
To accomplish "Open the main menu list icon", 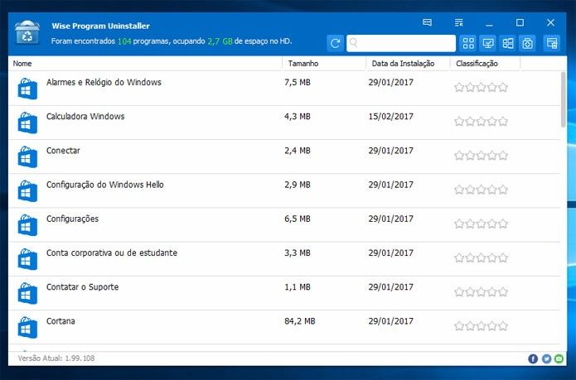I will point(459,22).
